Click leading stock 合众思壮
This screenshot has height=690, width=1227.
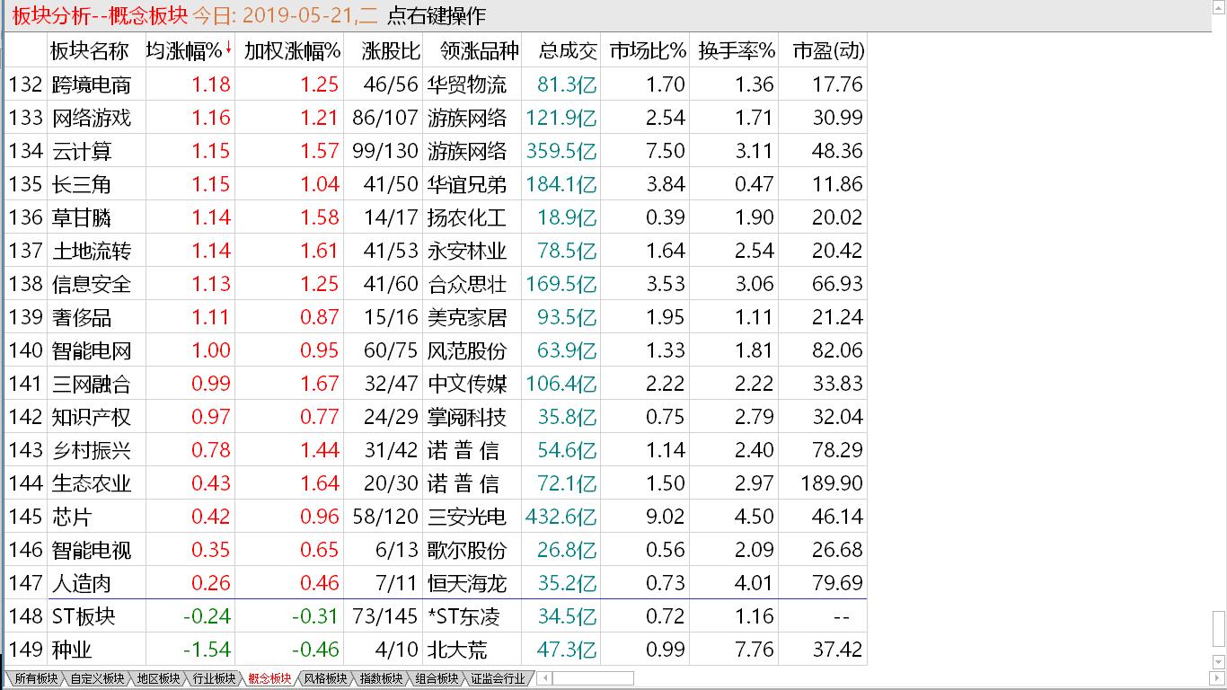point(467,284)
